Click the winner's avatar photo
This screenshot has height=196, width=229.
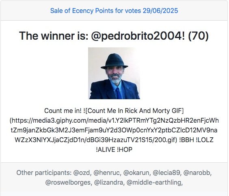coord(114,73)
